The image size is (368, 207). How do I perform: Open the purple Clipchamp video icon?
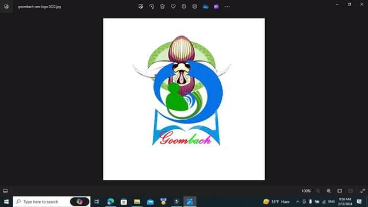click(x=216, y=6)
